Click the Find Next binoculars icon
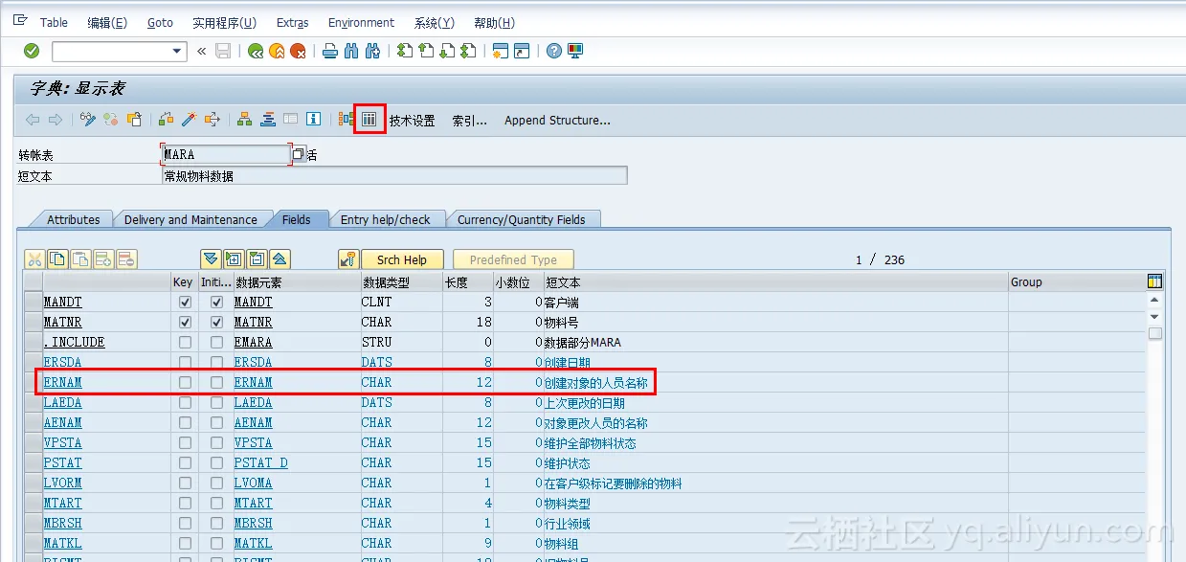The image size is (1186, 562). point(373,51)
